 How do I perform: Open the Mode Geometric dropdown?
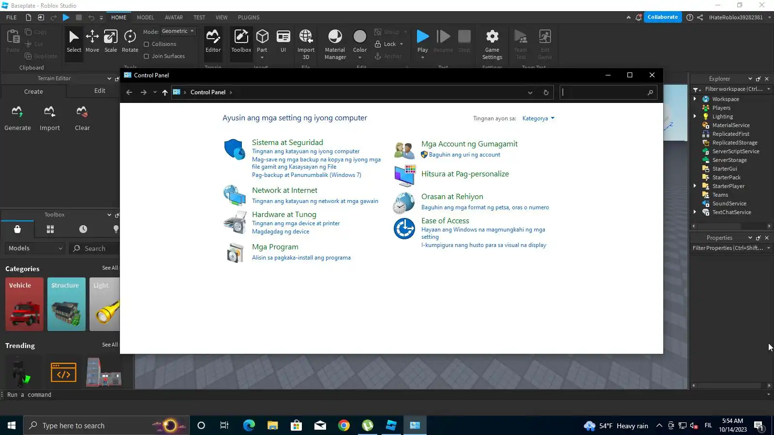tap(178, 31)
